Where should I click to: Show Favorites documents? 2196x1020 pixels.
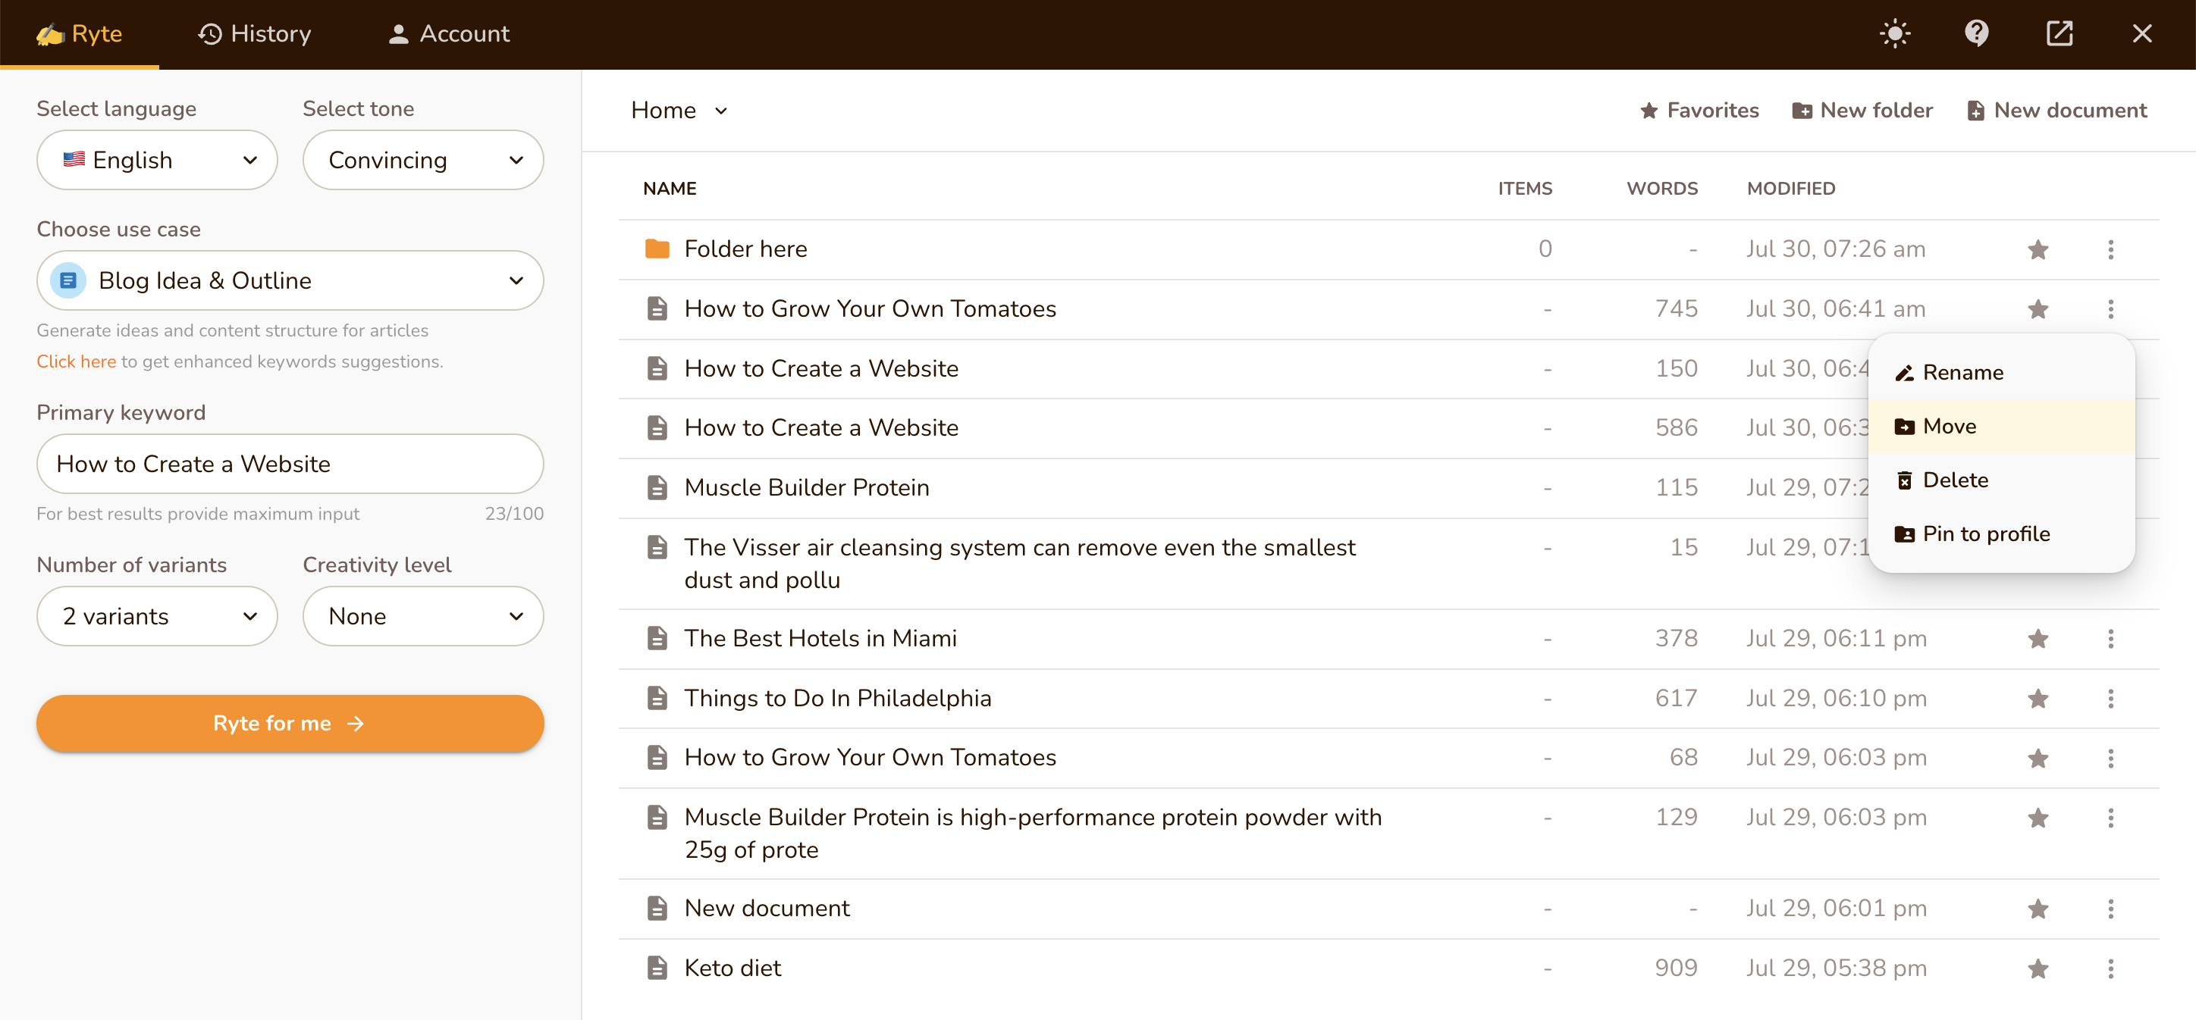tap(1699, 111)
